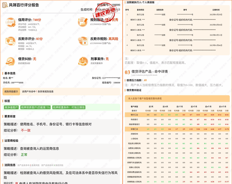Click the 身份证号 value ending in 89
Screen dimensions: 232x184
[x=111, y=78]
